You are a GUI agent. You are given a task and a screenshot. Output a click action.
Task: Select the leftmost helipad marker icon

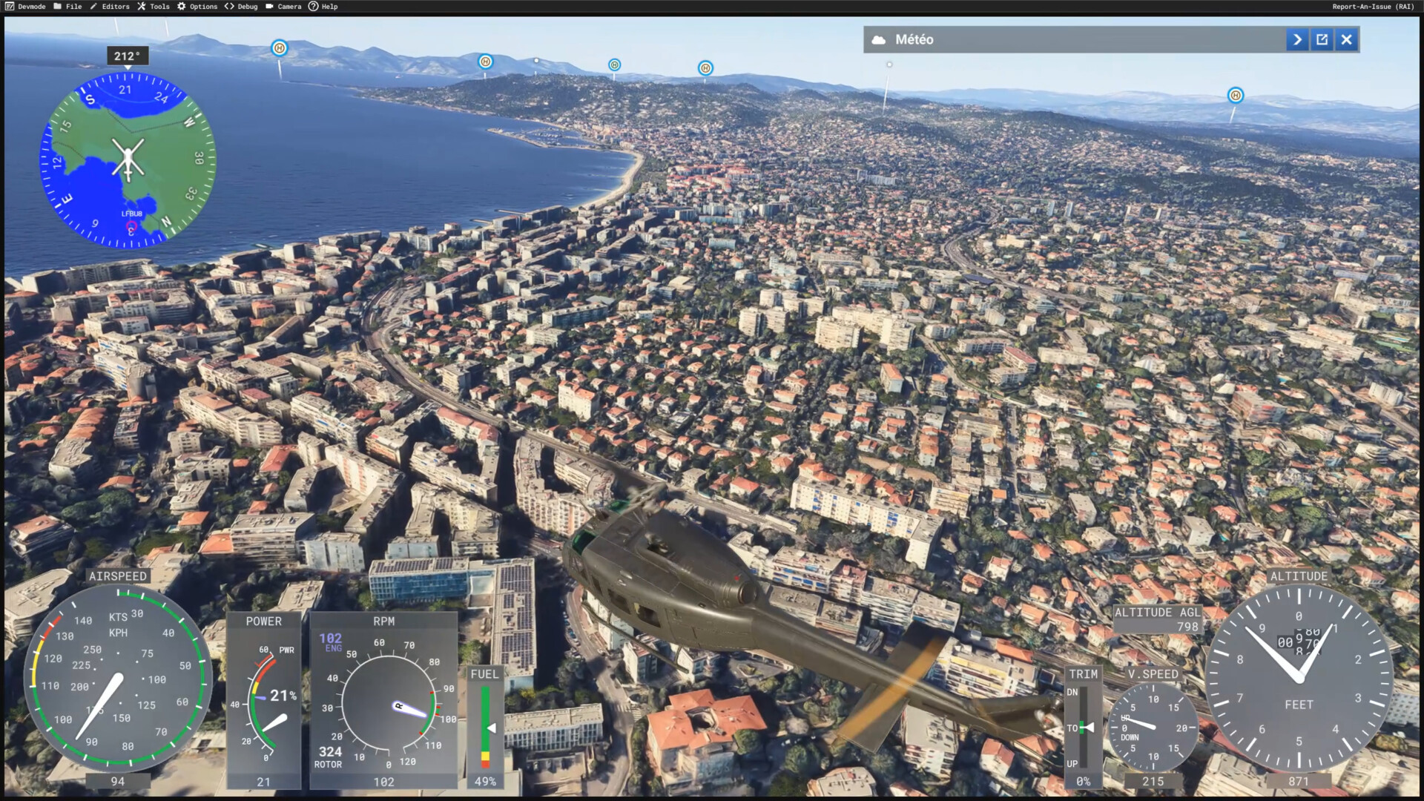280,48
